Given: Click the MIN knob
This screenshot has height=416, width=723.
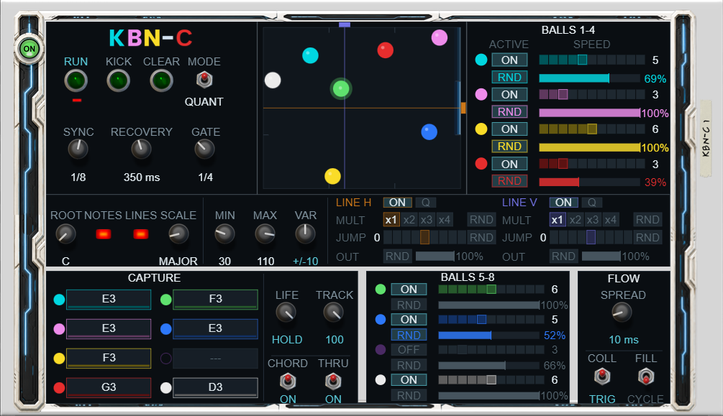Looking at the screenshot, I should pos(224,234).
